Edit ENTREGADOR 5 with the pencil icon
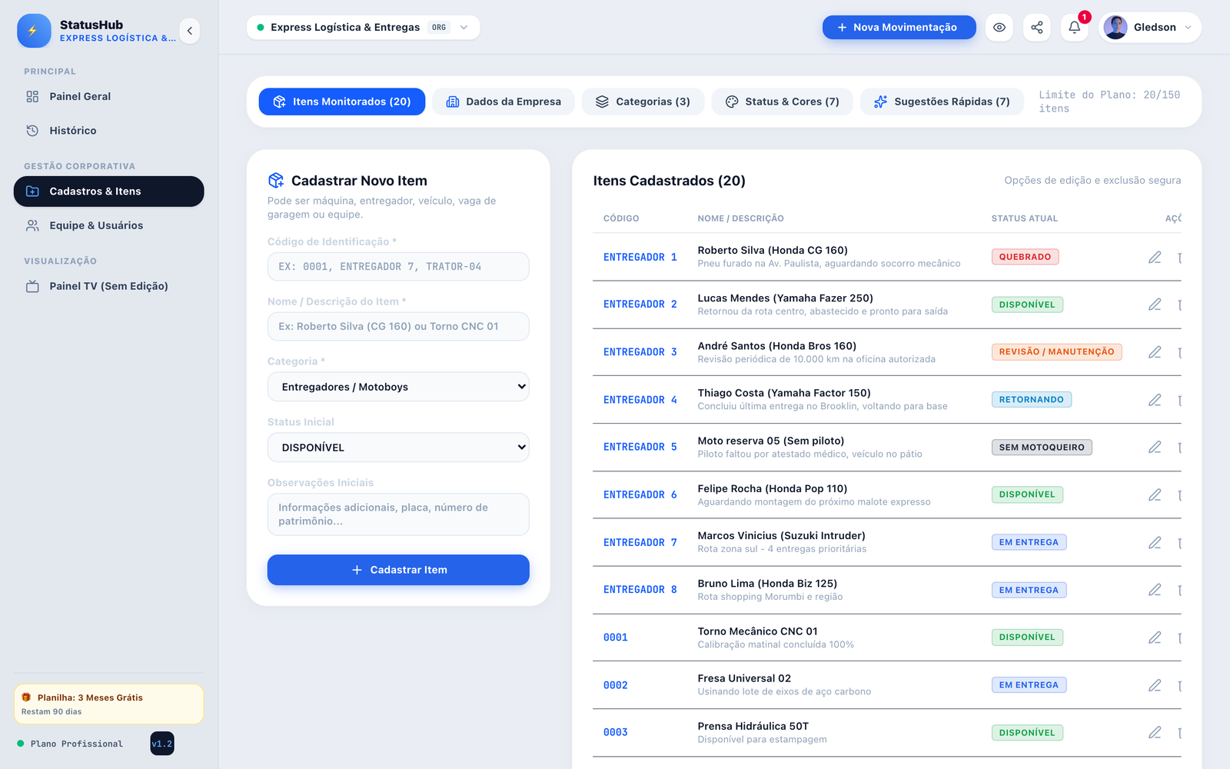This screenshot has width=1230, height=769. coord(1155,447)
